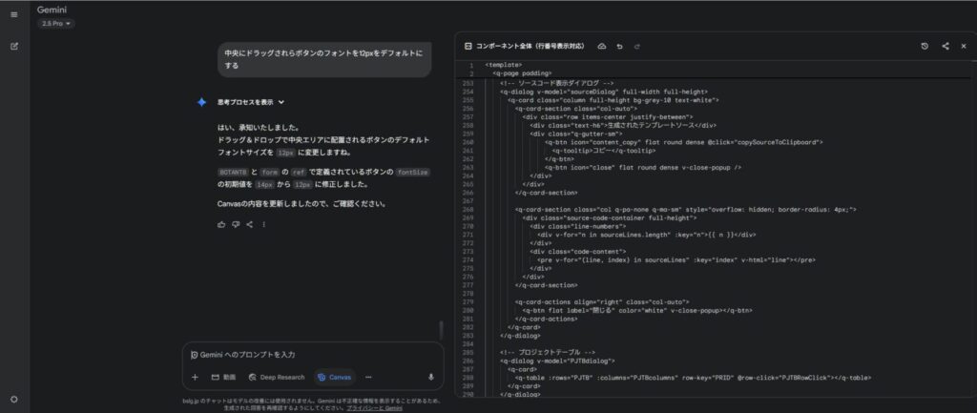
Task: Click the code line with copySourceToClipboard
Action: (683, 142)
